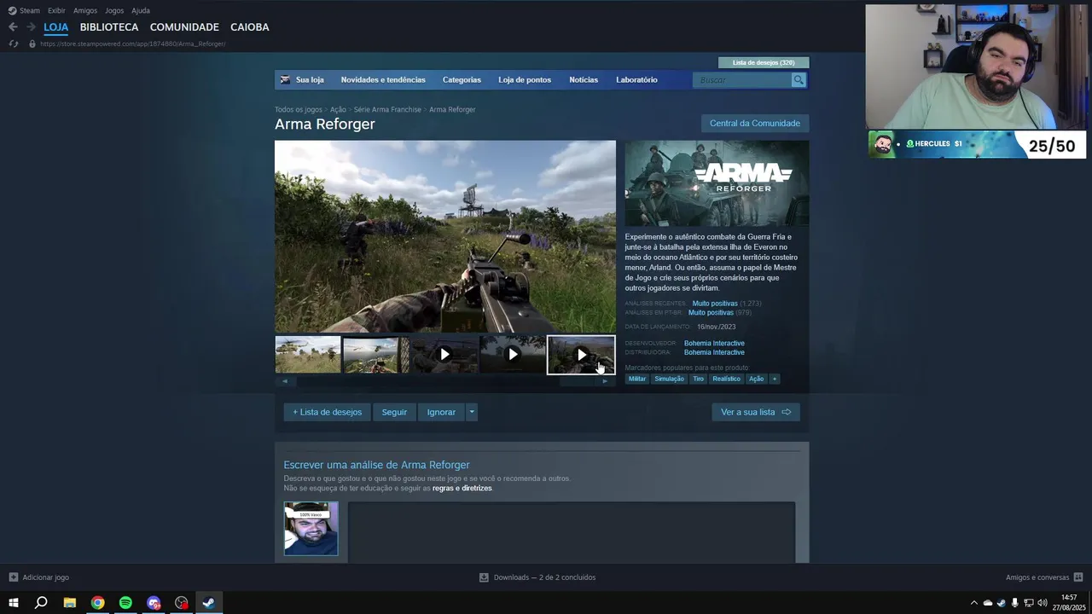Open Muito positivas (979) PT-BR reviews
1092x614 pixels.
click(x=720, y=313)
